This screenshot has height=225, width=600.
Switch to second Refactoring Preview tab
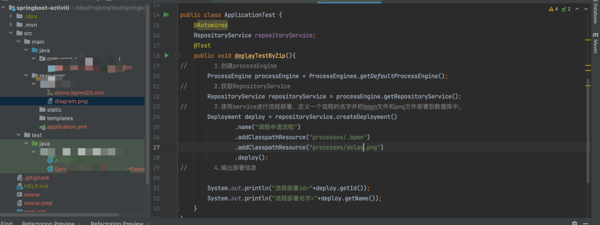(117, 223)
